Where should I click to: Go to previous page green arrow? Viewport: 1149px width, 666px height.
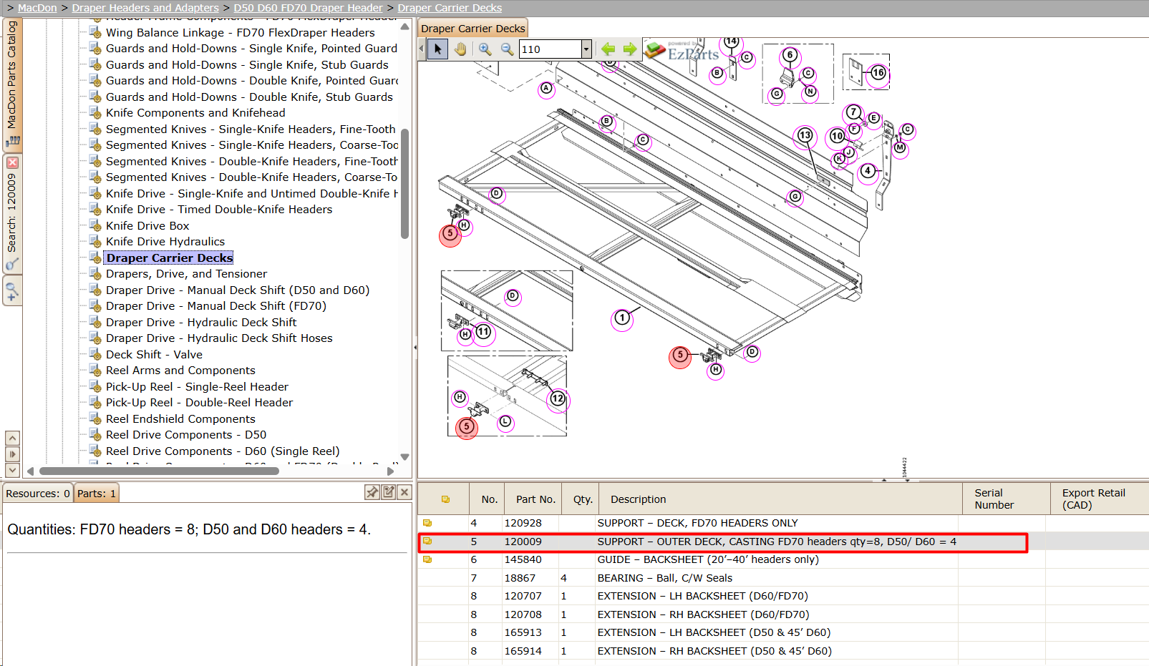(608, 49)
